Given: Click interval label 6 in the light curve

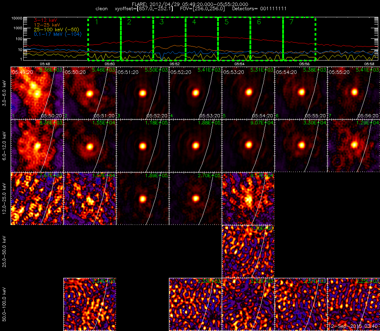Looking at the screenshot, I should [259, 22].
